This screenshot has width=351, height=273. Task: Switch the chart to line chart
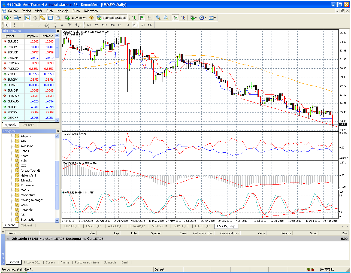pos(149,18)
